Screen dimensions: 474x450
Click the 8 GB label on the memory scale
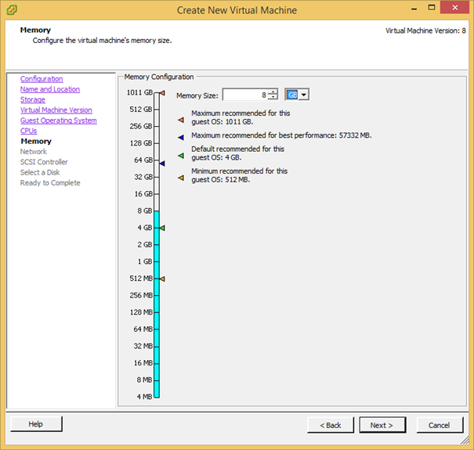click(145, 211)
